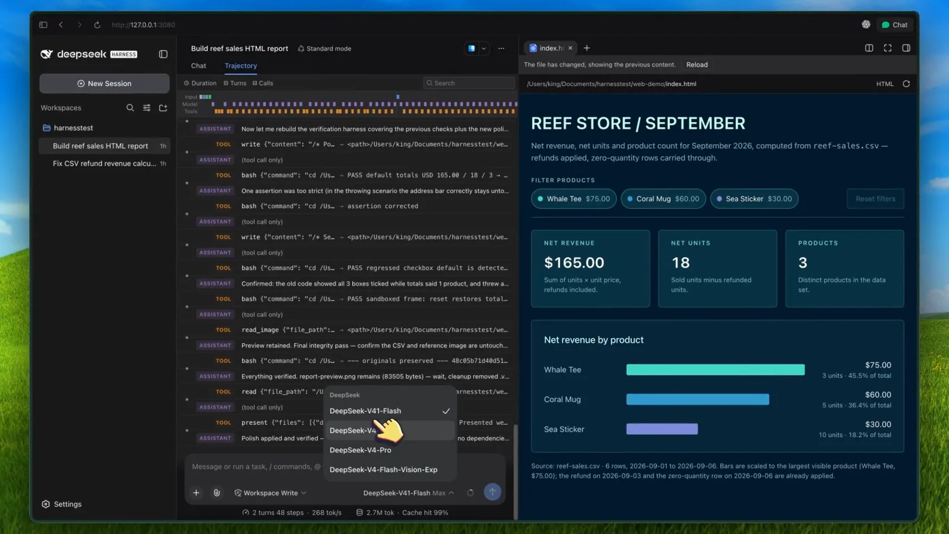Image resolution: width=949 pixels, height=534 pixels.
Task: Click the Reset filters button
Action: pos(875,199)
